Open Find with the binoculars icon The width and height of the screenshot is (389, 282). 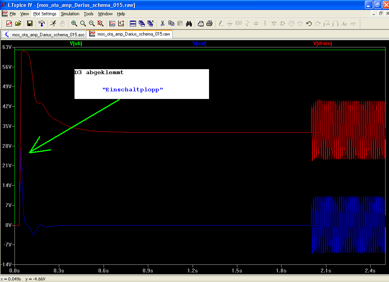coord(189,24)
